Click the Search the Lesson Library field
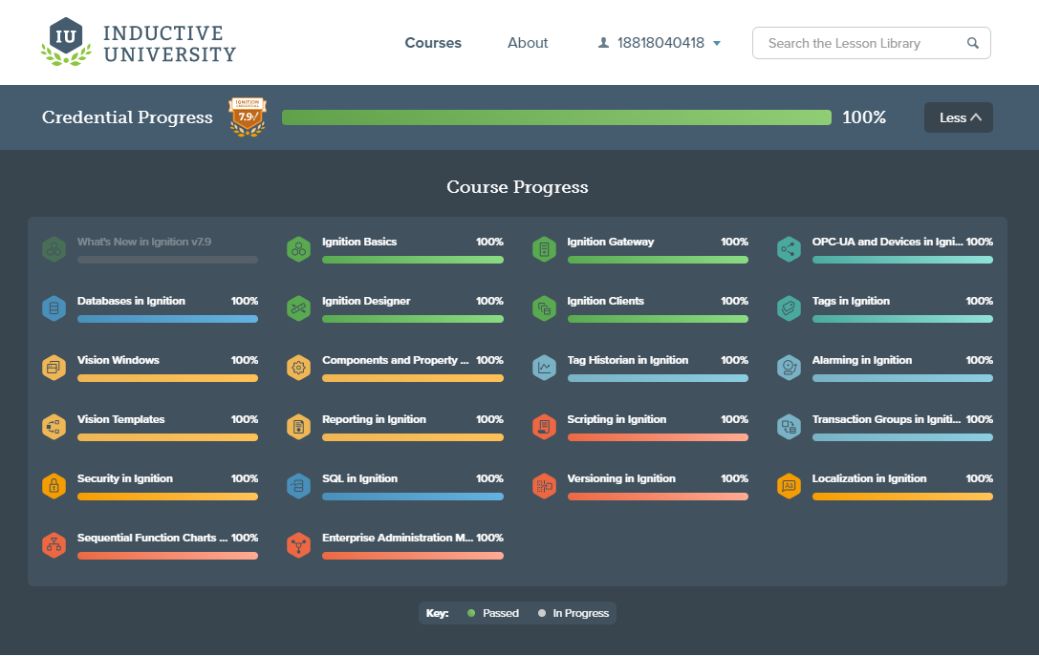The image size is (1039, 656). [872, 43]
